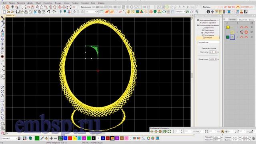Create a new design with blank page icon

pos(4,12)
